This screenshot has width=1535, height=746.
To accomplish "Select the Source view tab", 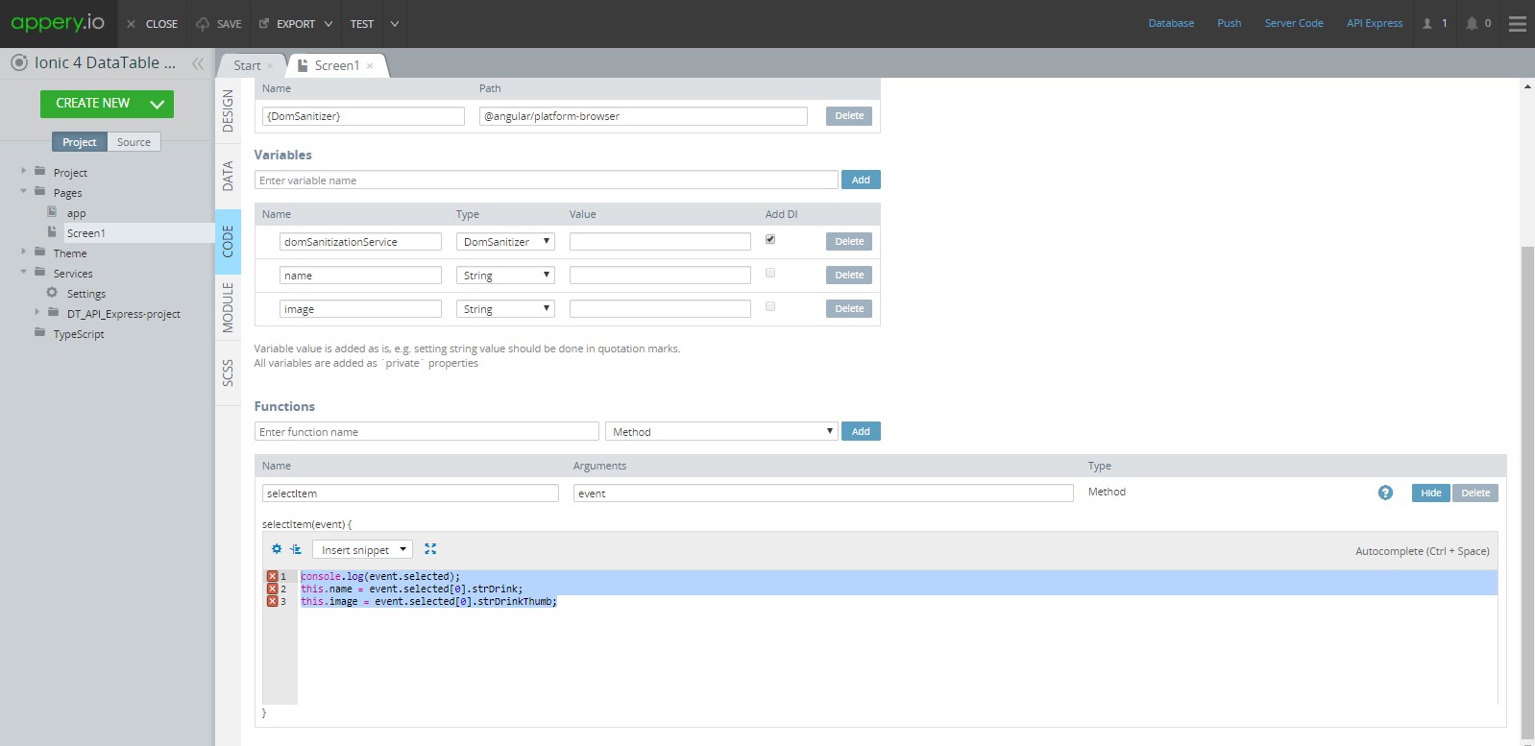I will point(134,142).
